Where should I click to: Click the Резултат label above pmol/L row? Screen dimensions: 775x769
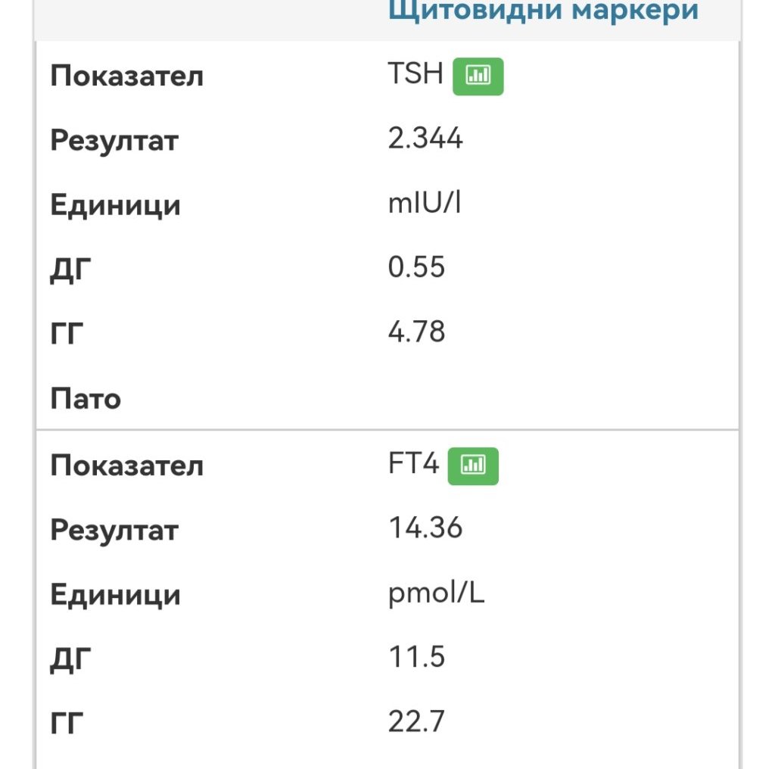point(114,530)
